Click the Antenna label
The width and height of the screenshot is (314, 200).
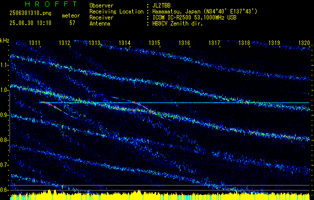pyautogui.click(x=100, y=23)
